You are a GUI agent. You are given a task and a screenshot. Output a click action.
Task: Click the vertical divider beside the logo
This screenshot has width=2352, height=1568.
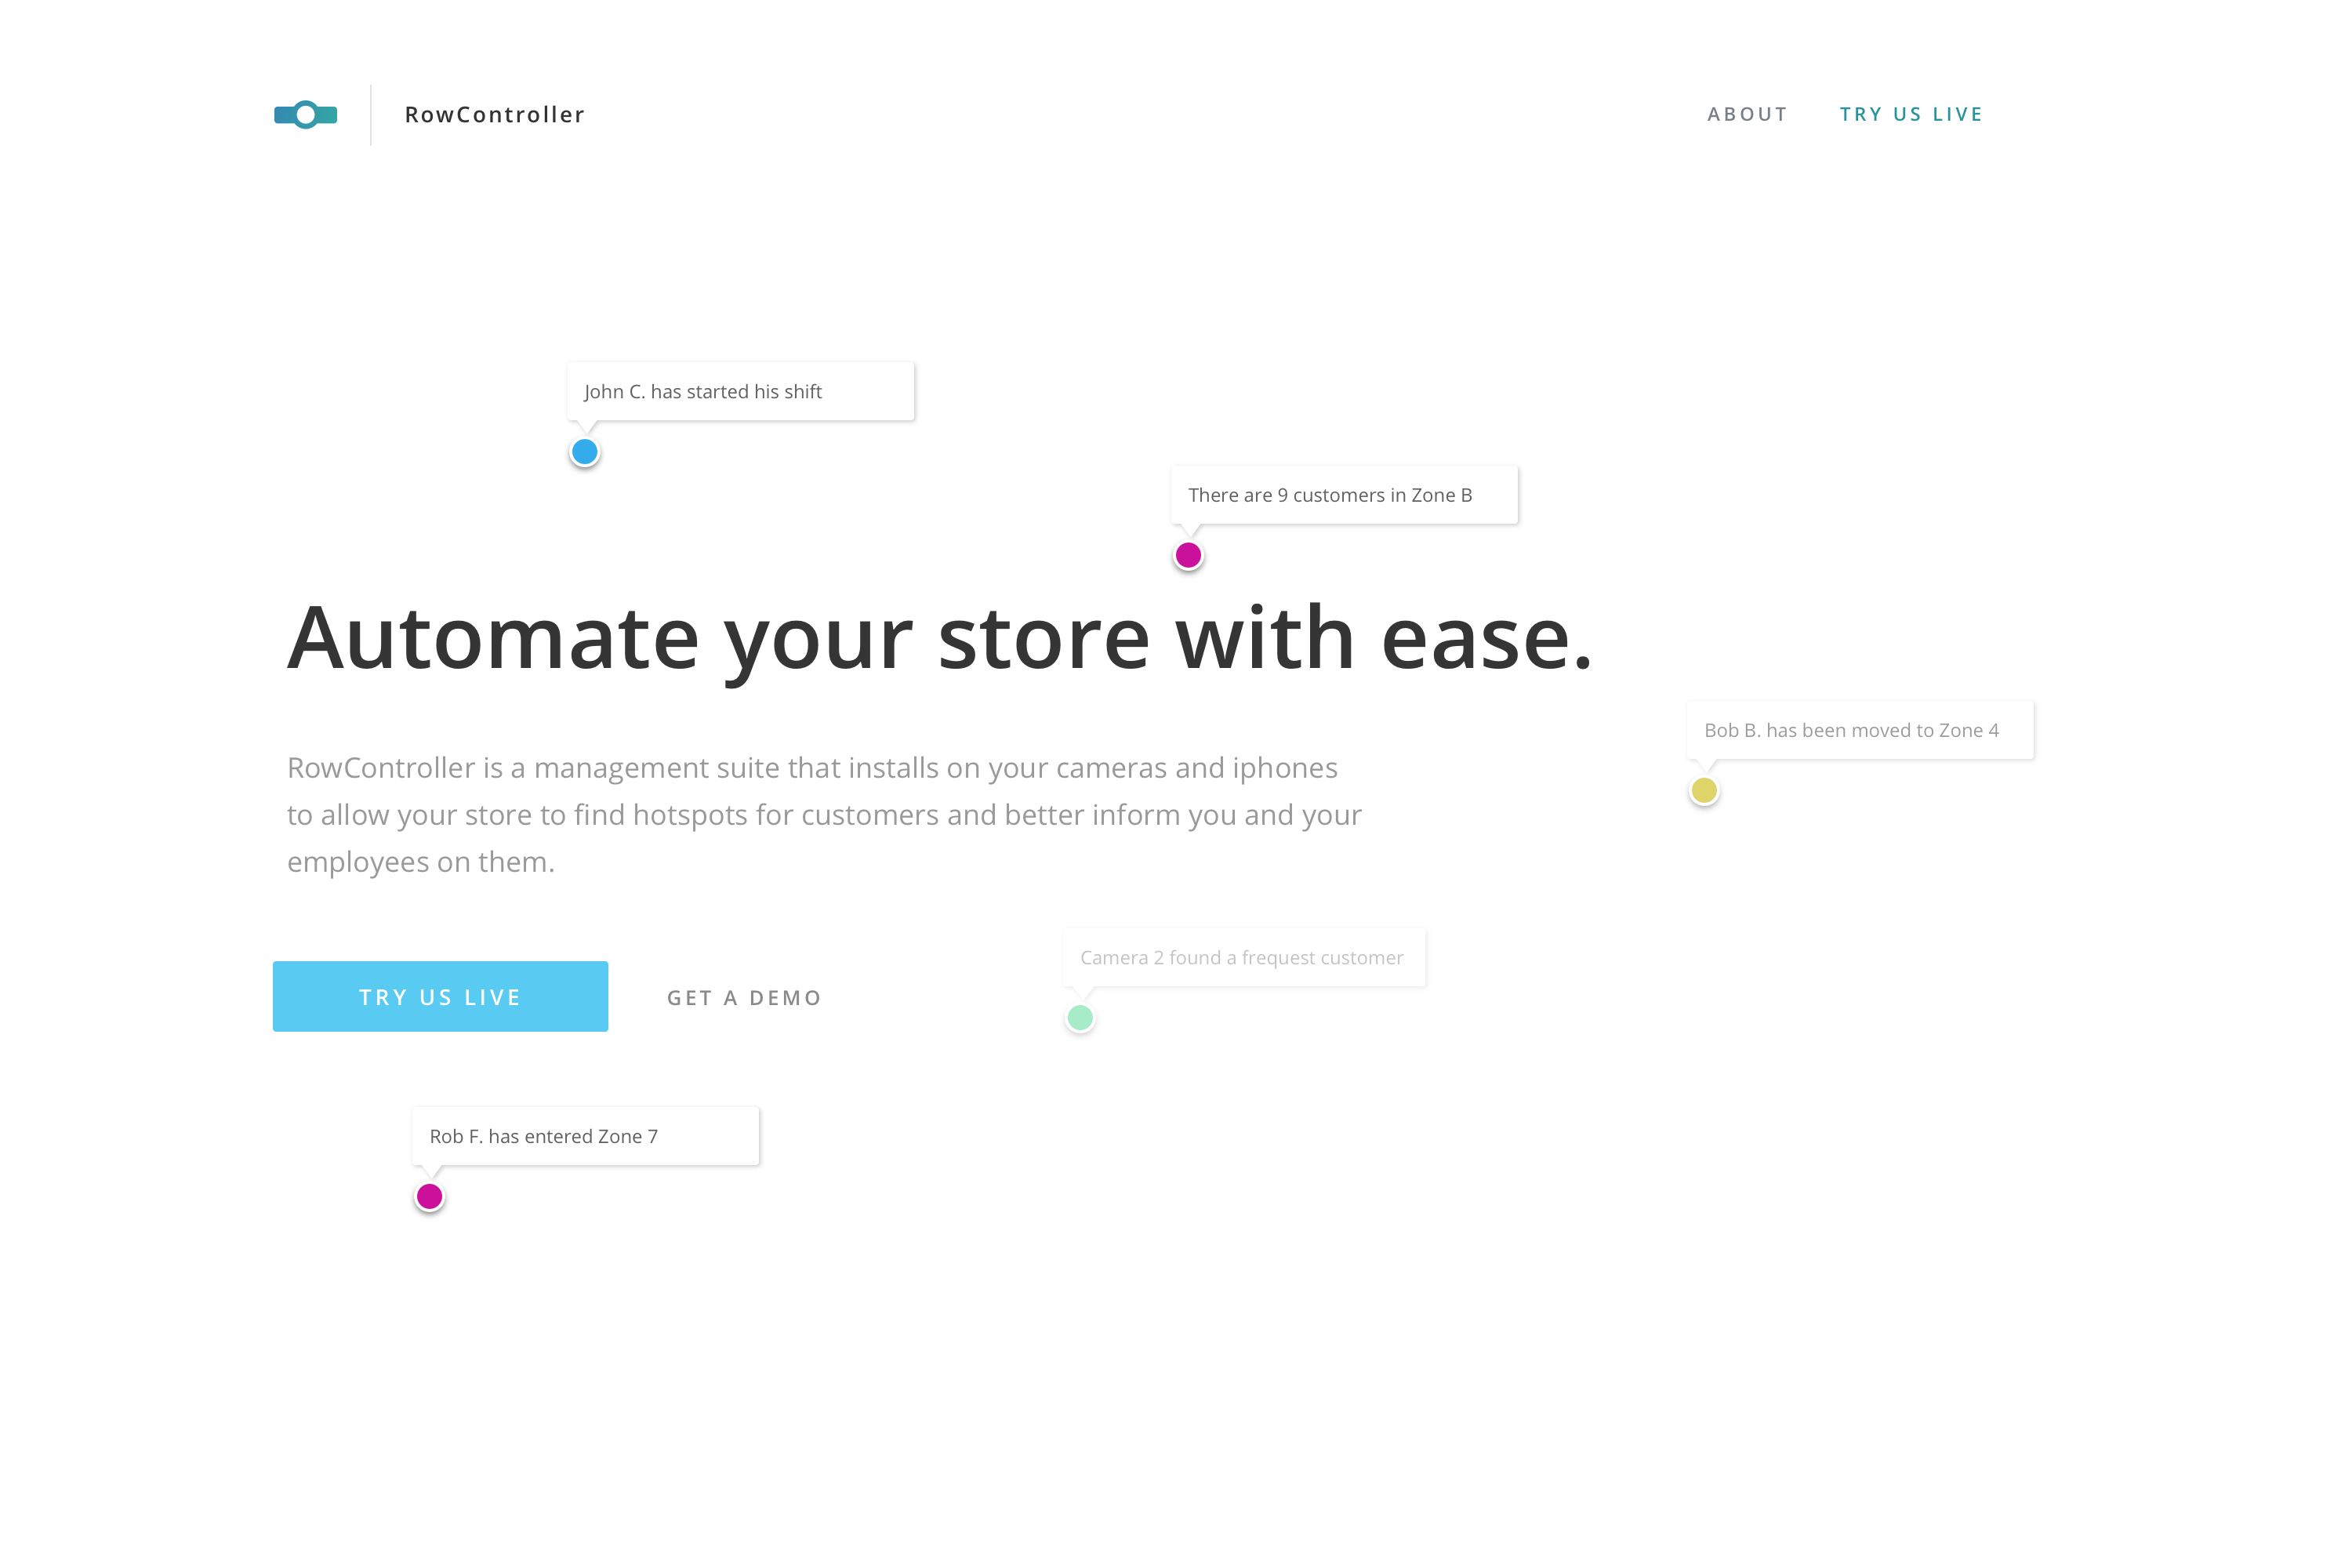click(x=371, y=115)
